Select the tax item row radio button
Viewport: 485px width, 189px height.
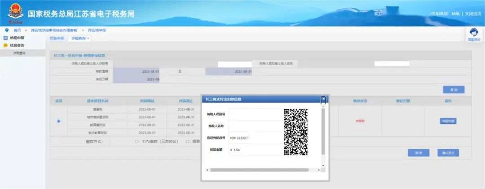tap(58, 121)
